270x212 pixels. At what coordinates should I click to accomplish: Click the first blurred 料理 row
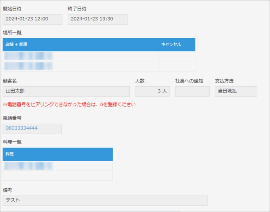pyautogui.click(x=58, y=166)
